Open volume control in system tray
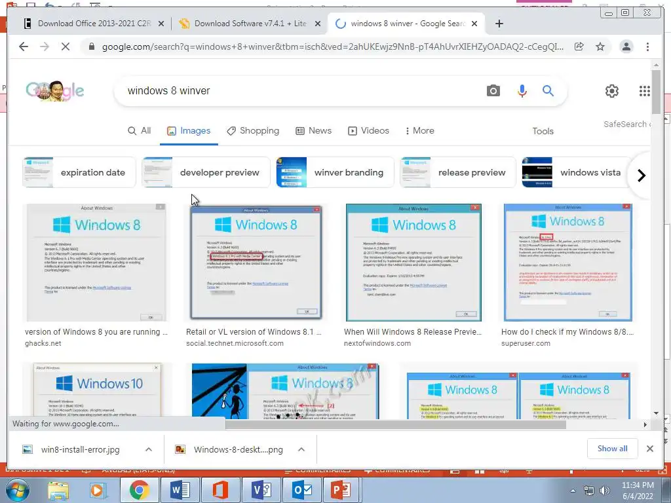Screen dimensions: 671x503 coord(605,491)
